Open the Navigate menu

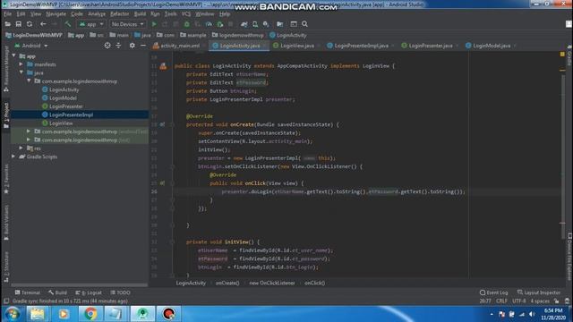point(56,14)
